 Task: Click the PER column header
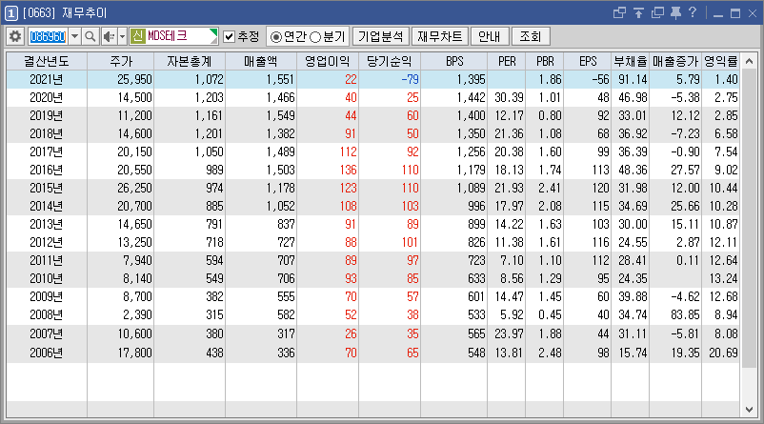[506, 61]
